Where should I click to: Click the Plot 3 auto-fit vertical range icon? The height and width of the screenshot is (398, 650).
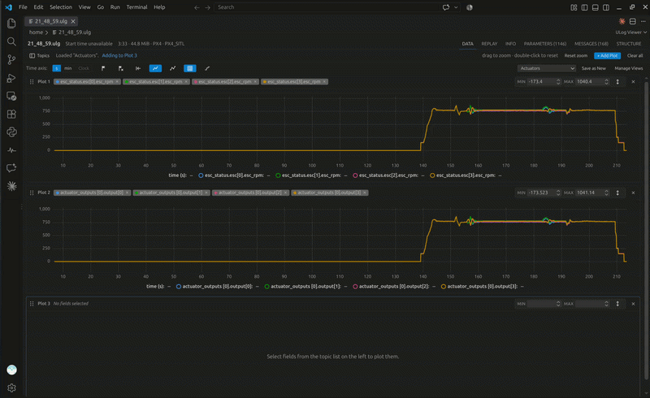[617, 304]
